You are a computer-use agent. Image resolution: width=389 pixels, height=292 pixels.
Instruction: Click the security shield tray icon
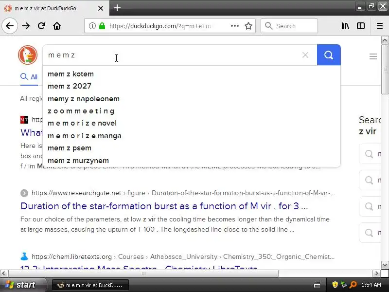335,285
